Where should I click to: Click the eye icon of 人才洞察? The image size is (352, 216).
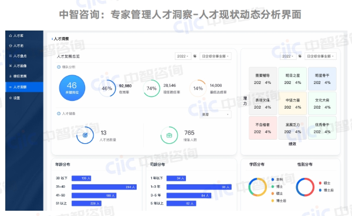coord(11,87)
